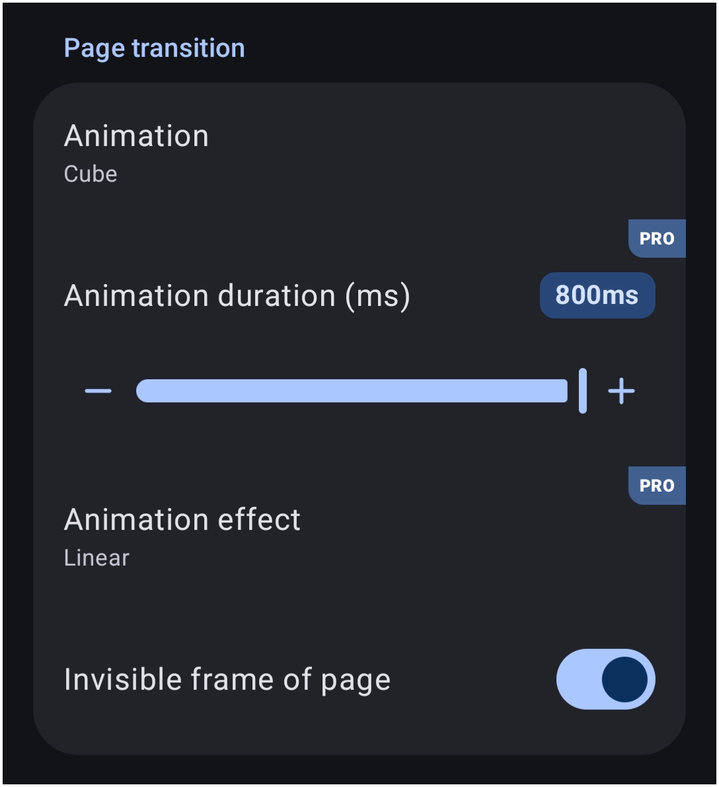Click the PRO badge above Animation duration

click(657, 239)
